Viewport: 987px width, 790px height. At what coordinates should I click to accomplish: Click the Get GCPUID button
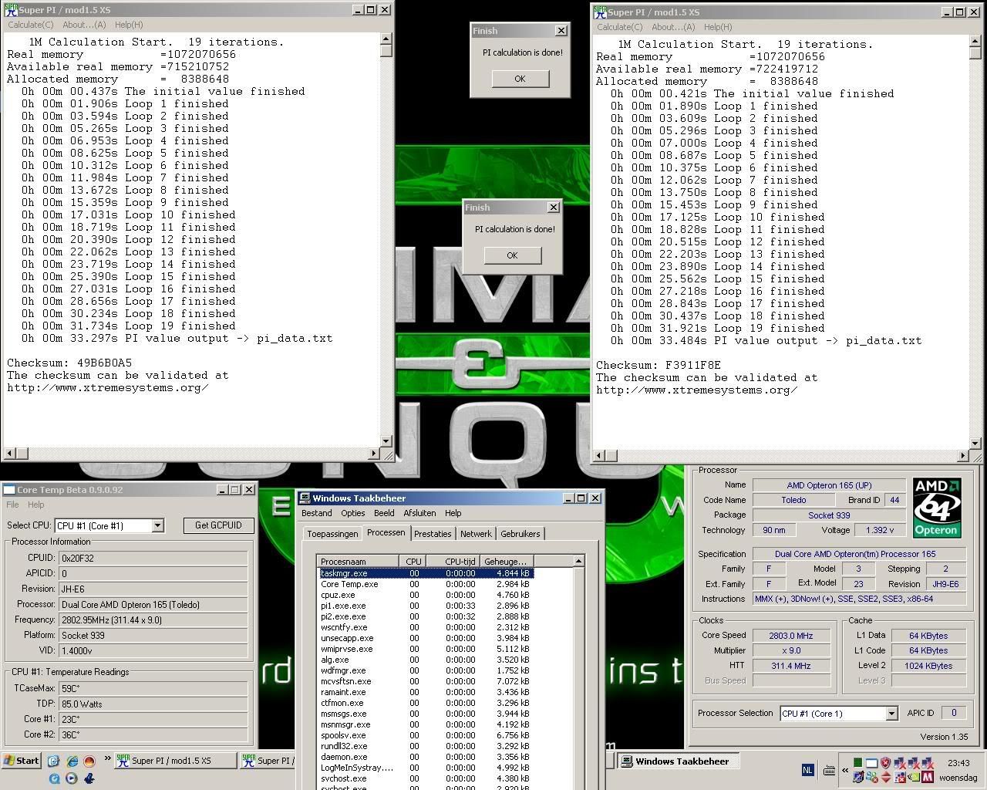(x=218, y=525)
